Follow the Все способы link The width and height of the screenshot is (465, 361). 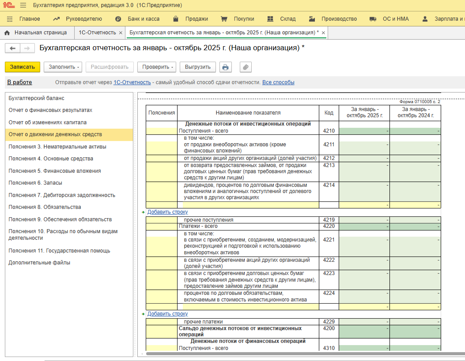(x=278, y=82)
